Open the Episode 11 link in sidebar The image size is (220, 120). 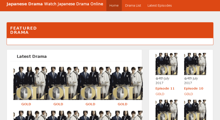(165, 89)
